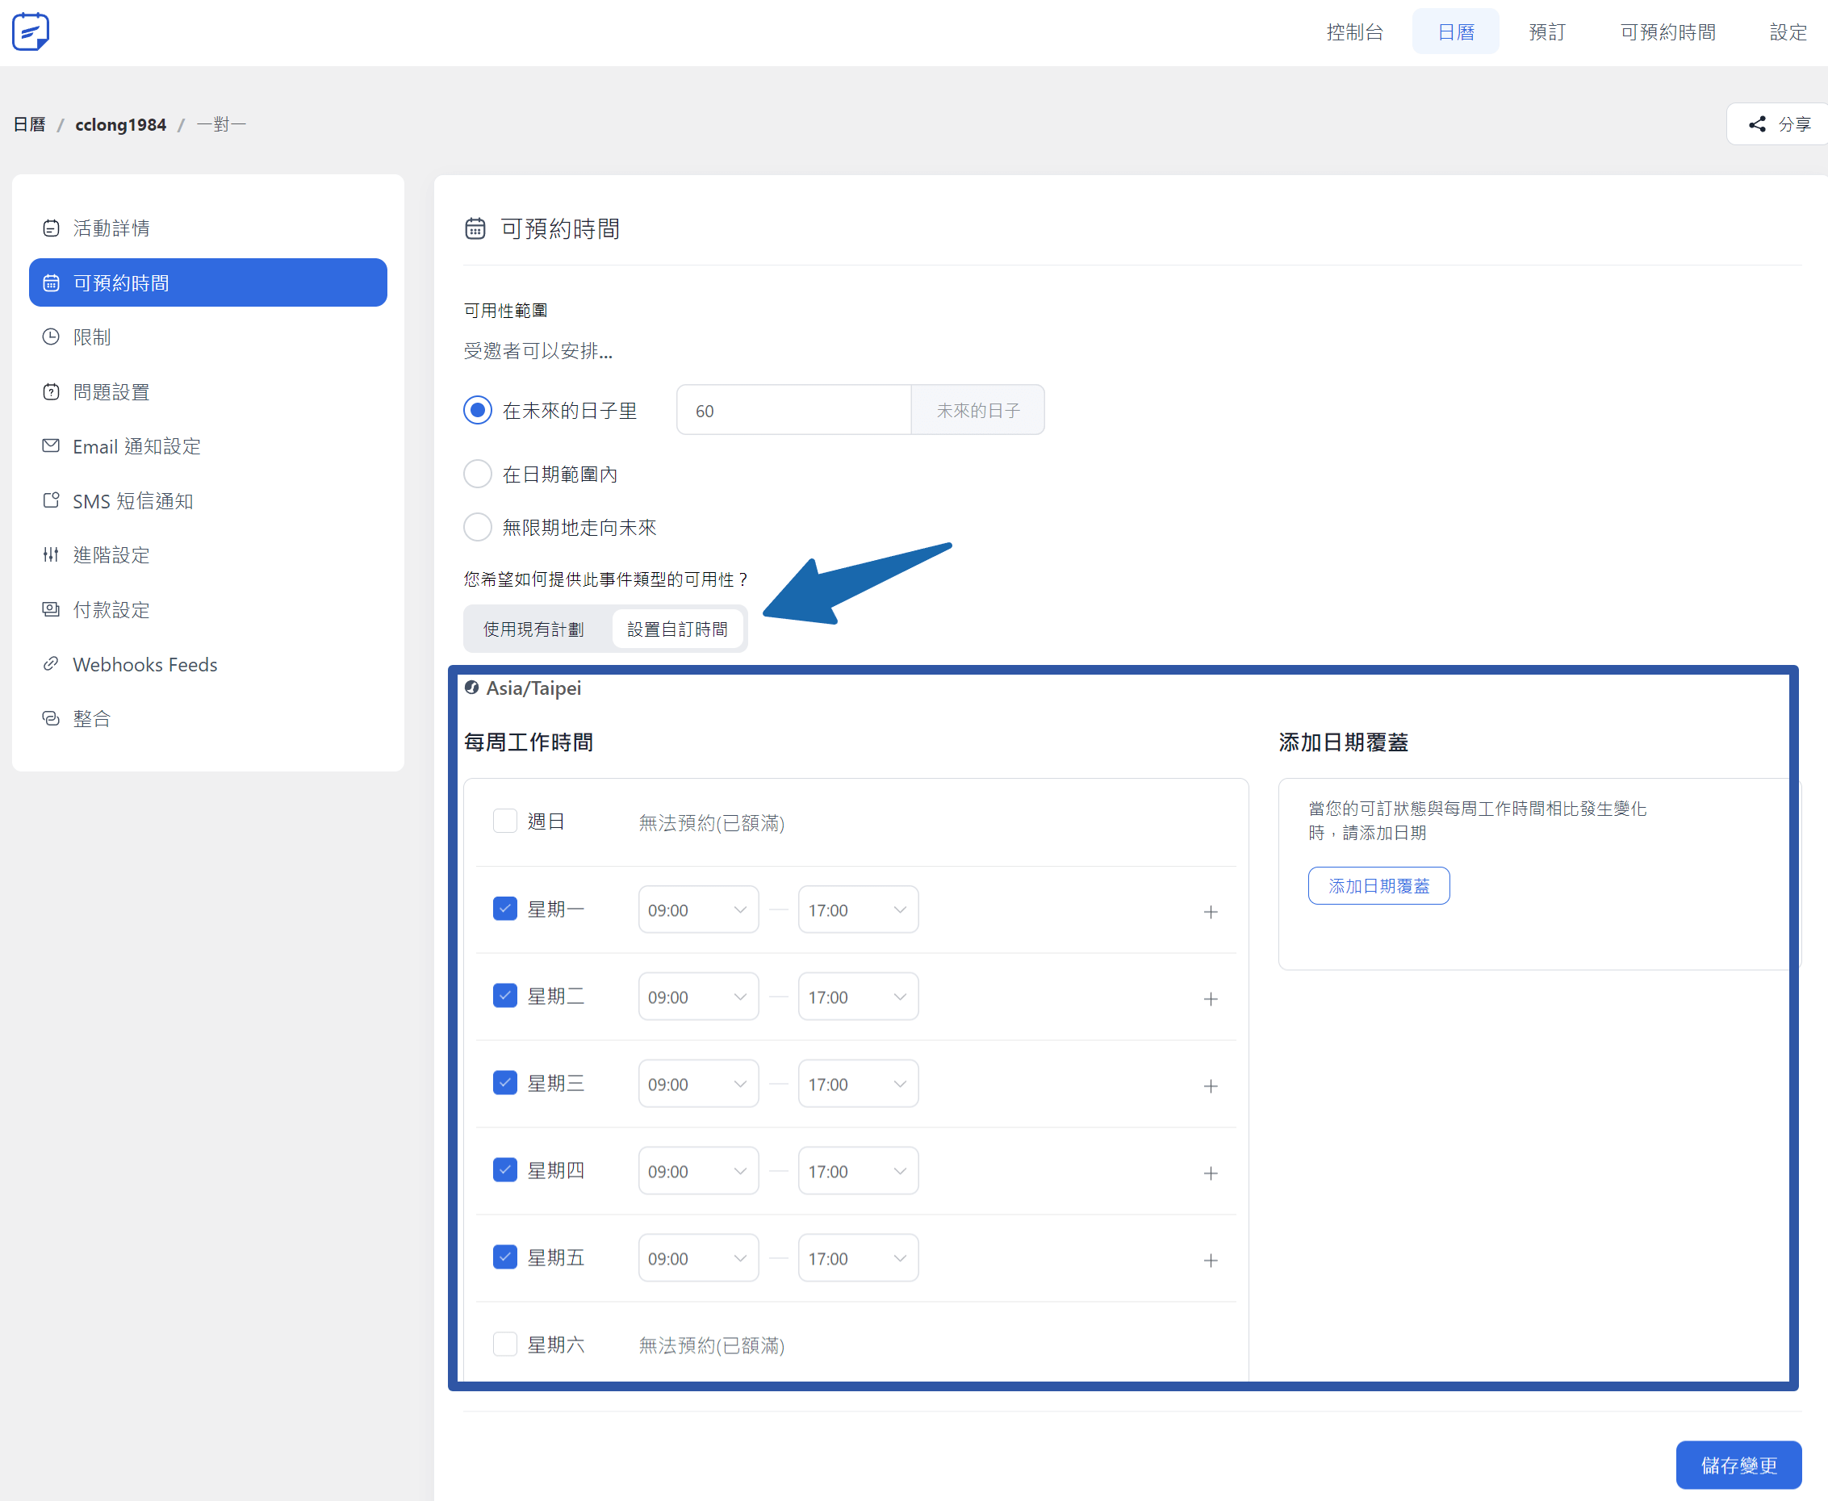Screen dimensions: 1828x1501
Task: Enable the 週日 checkbox
Action: click(x=505, y=821)
